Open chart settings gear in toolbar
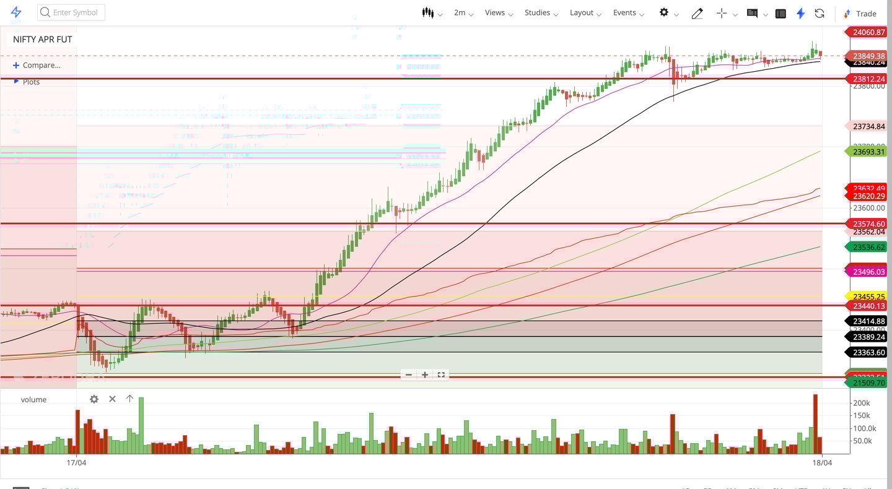Viewport: 892px width, 489px height. click(x=664, y=12)
